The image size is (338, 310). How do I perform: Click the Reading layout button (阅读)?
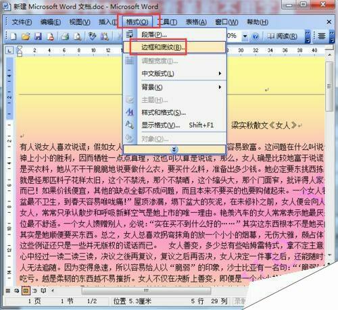pyautogui.click(x=282, y=36)
